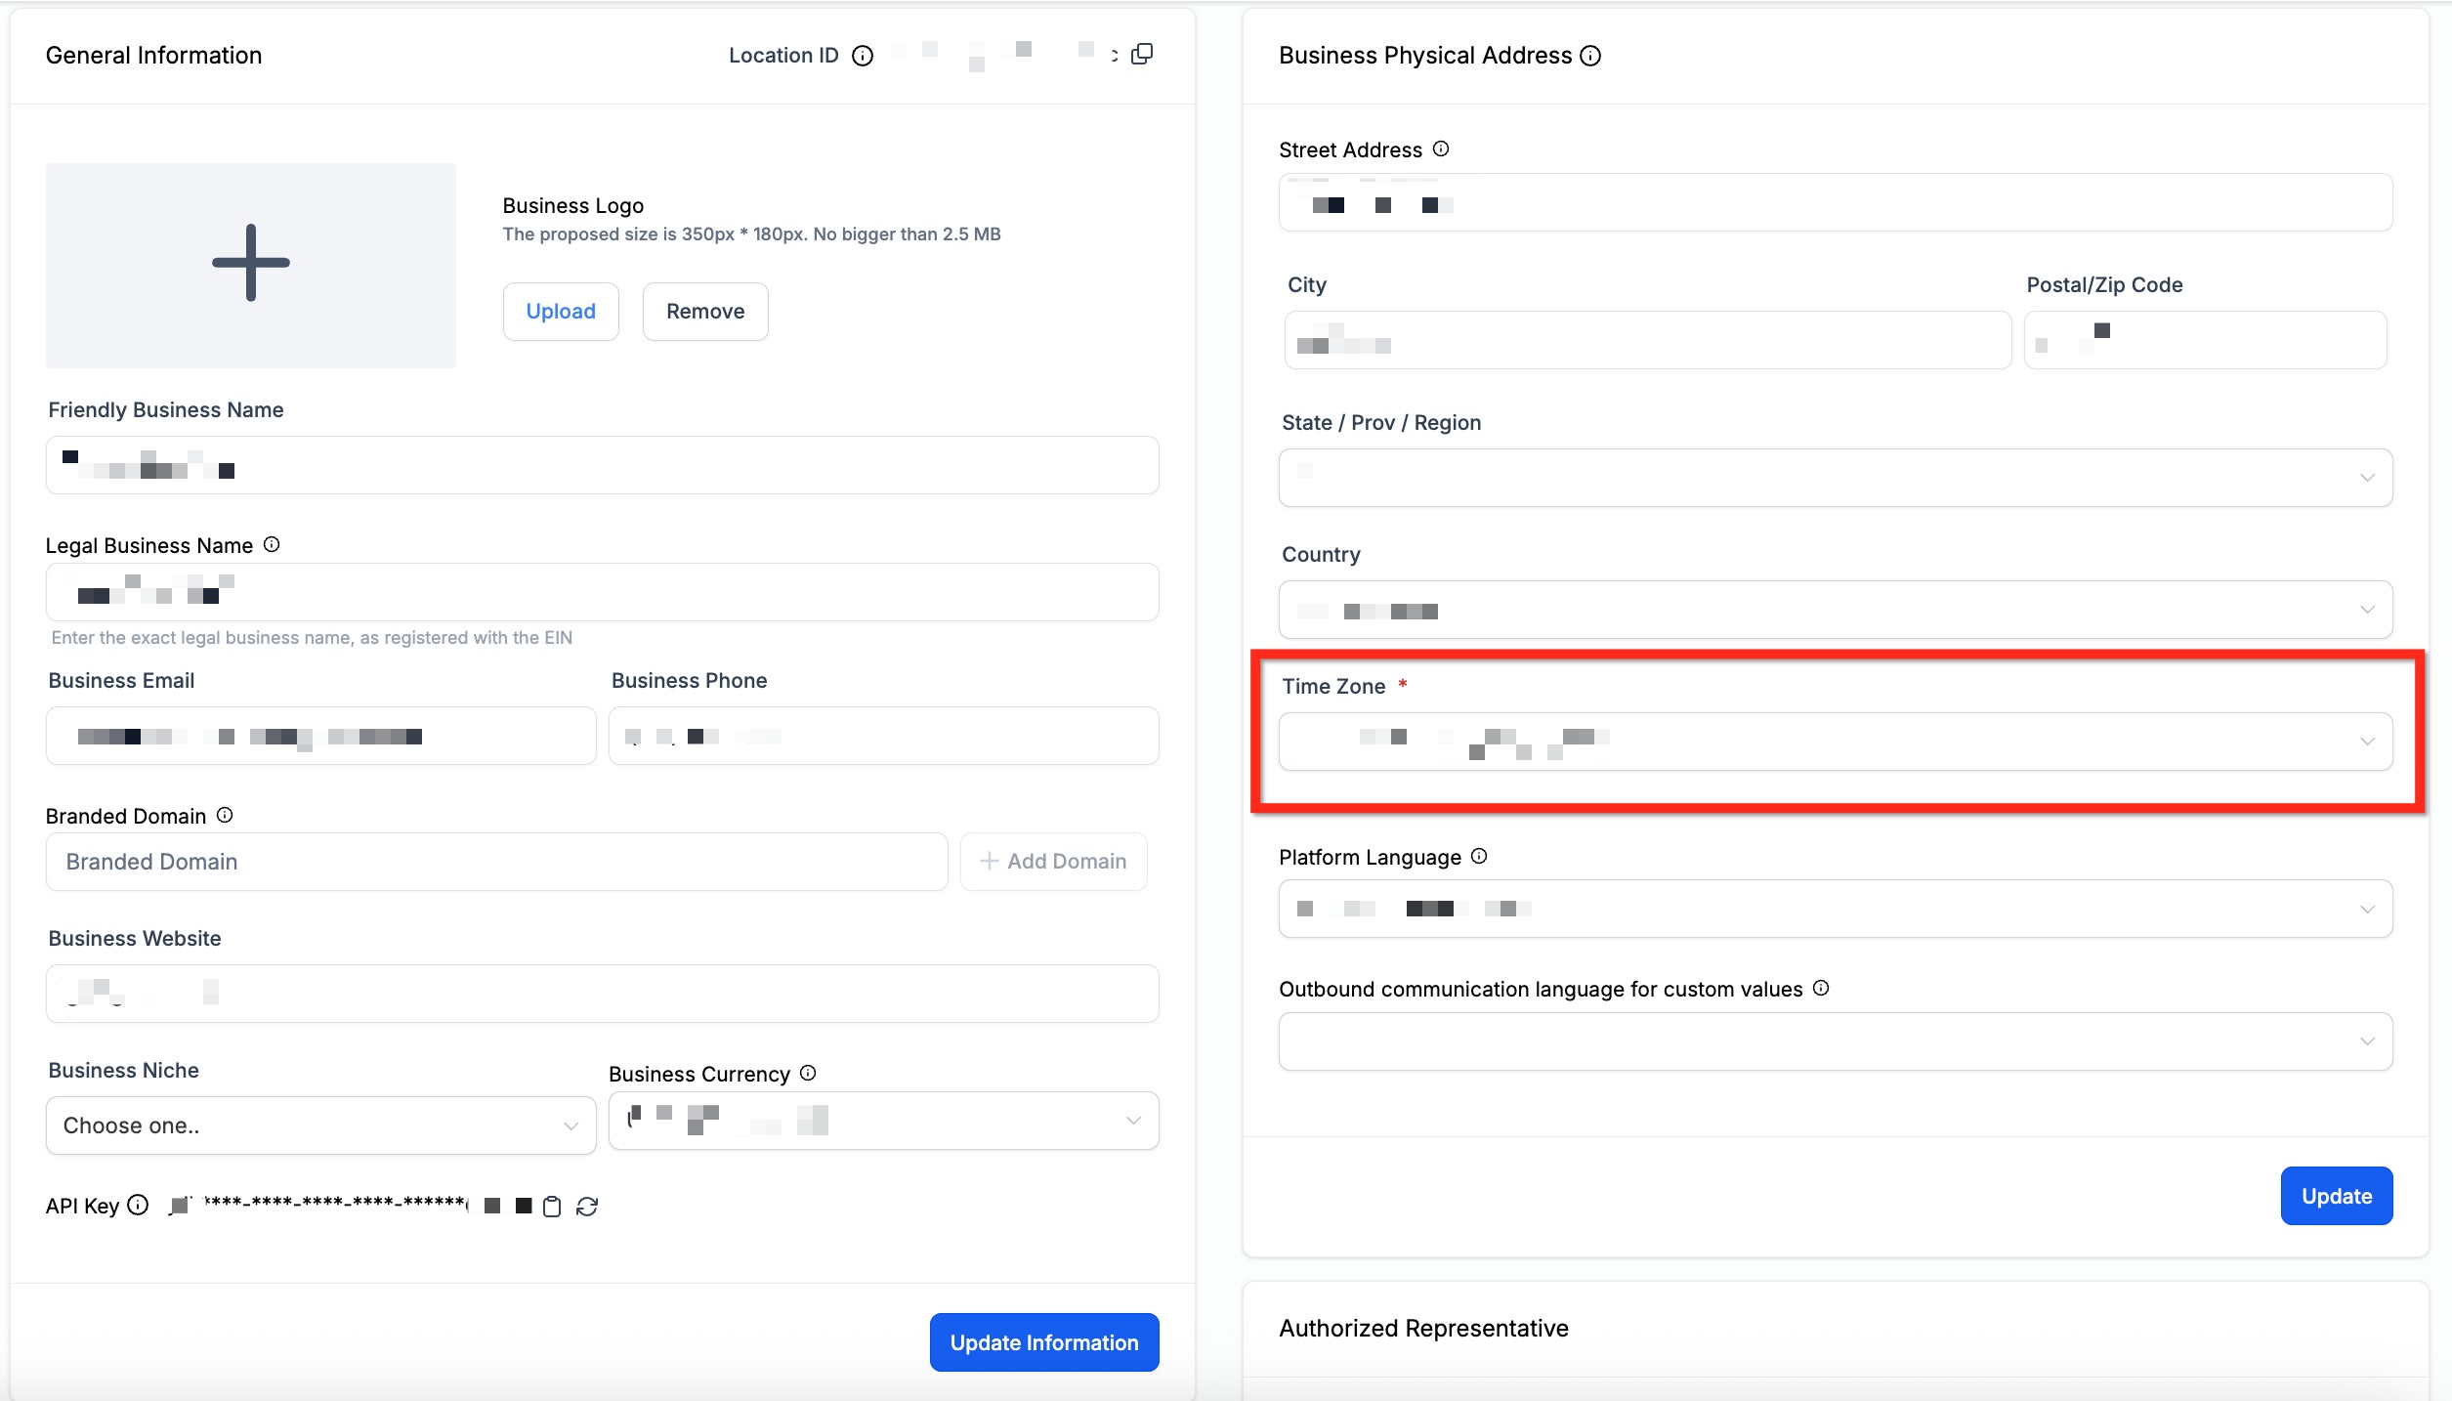Regenerate API key using refresh icon
Image resolution: width=2452 pixels, height=1401 pixels.
click(x=586, y=1207)
